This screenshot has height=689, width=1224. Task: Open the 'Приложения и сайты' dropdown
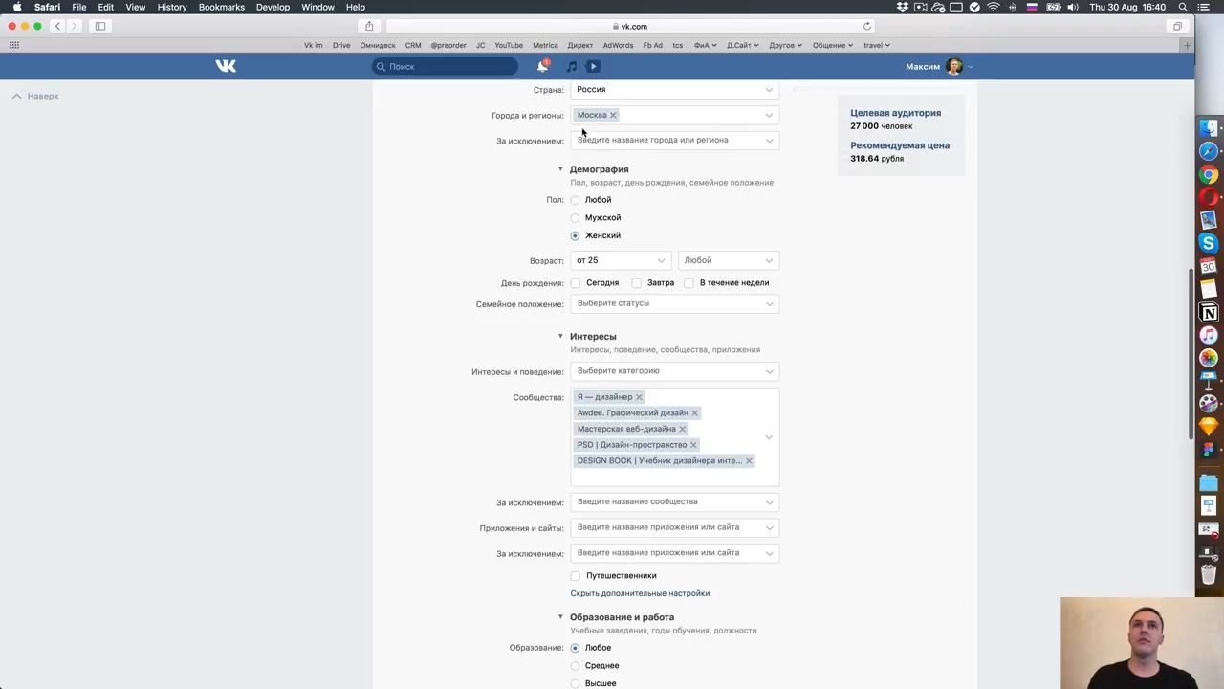click(674, 527)
